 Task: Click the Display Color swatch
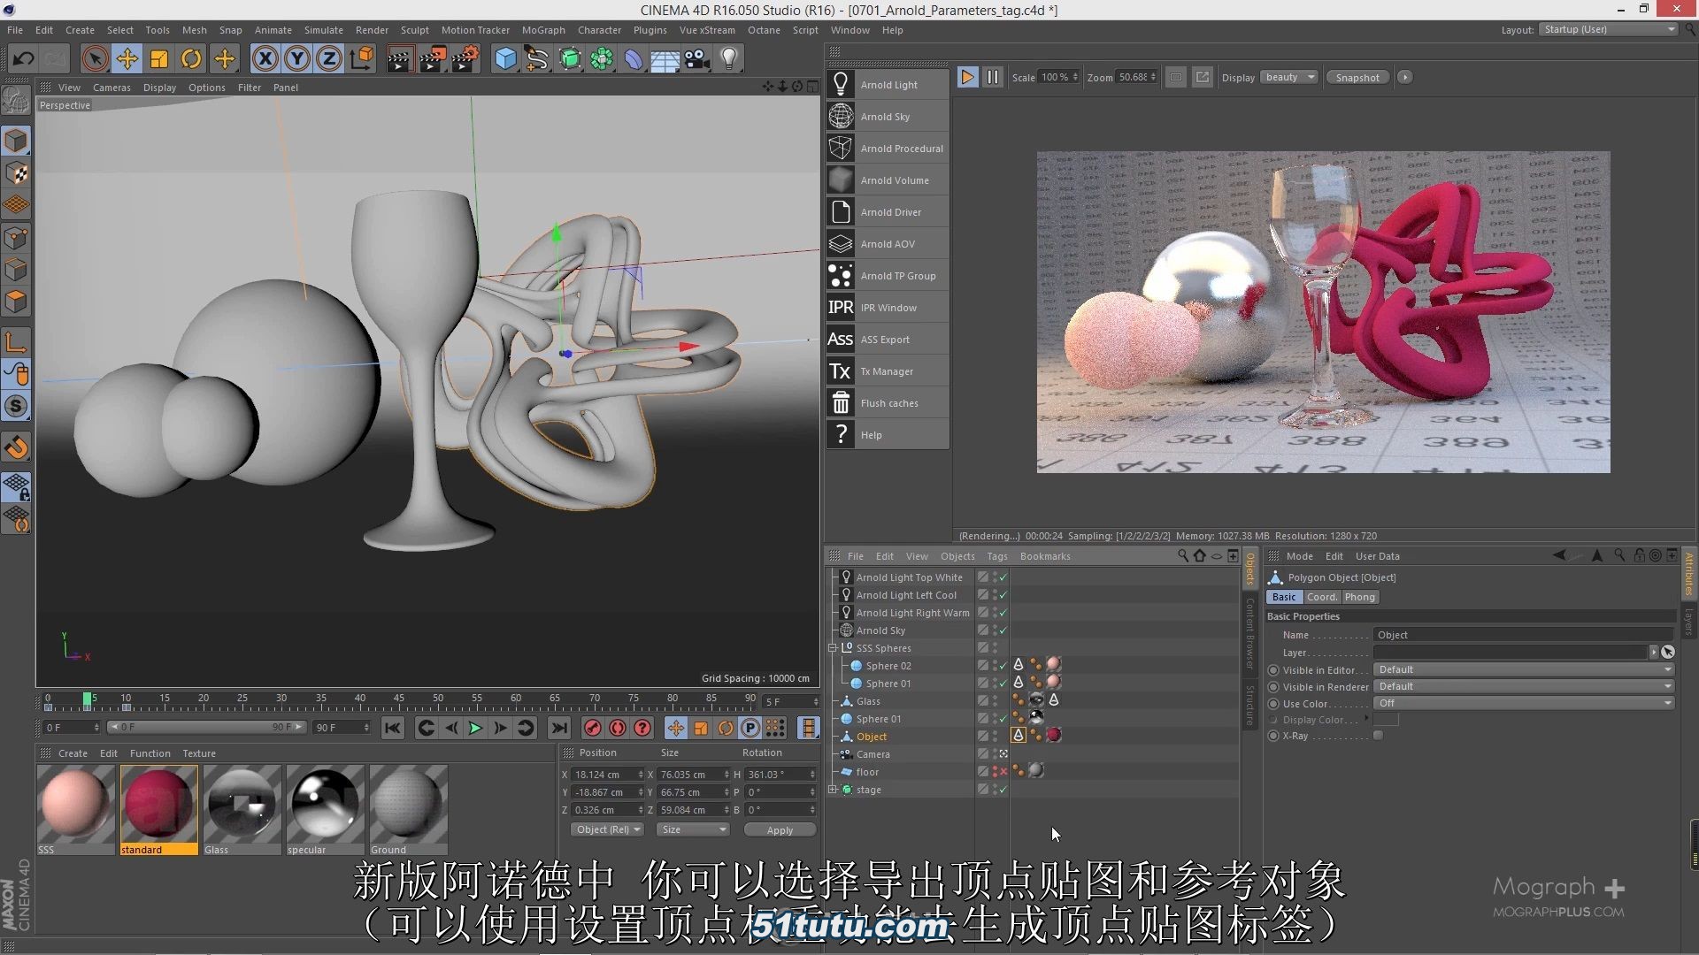point(1386,720)
